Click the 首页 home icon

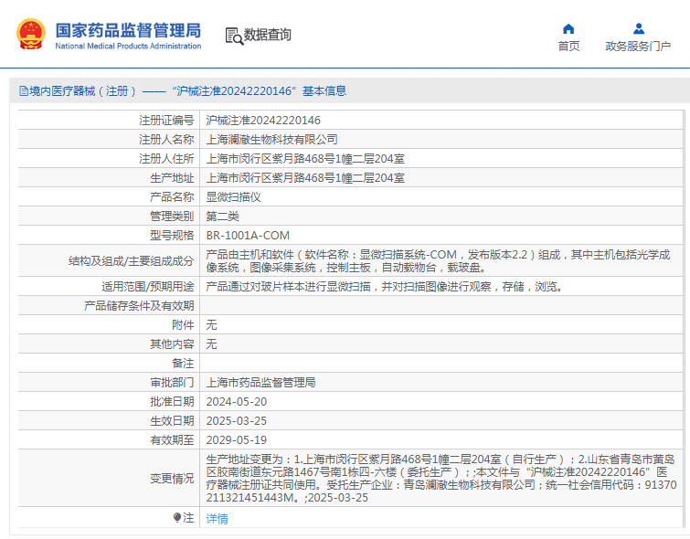click(568, 29)
